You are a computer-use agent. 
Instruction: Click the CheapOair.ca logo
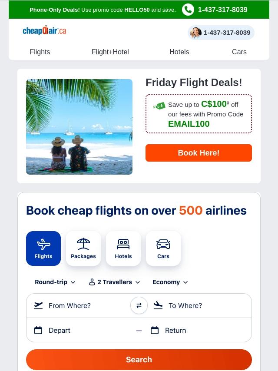tap(44, 30)
